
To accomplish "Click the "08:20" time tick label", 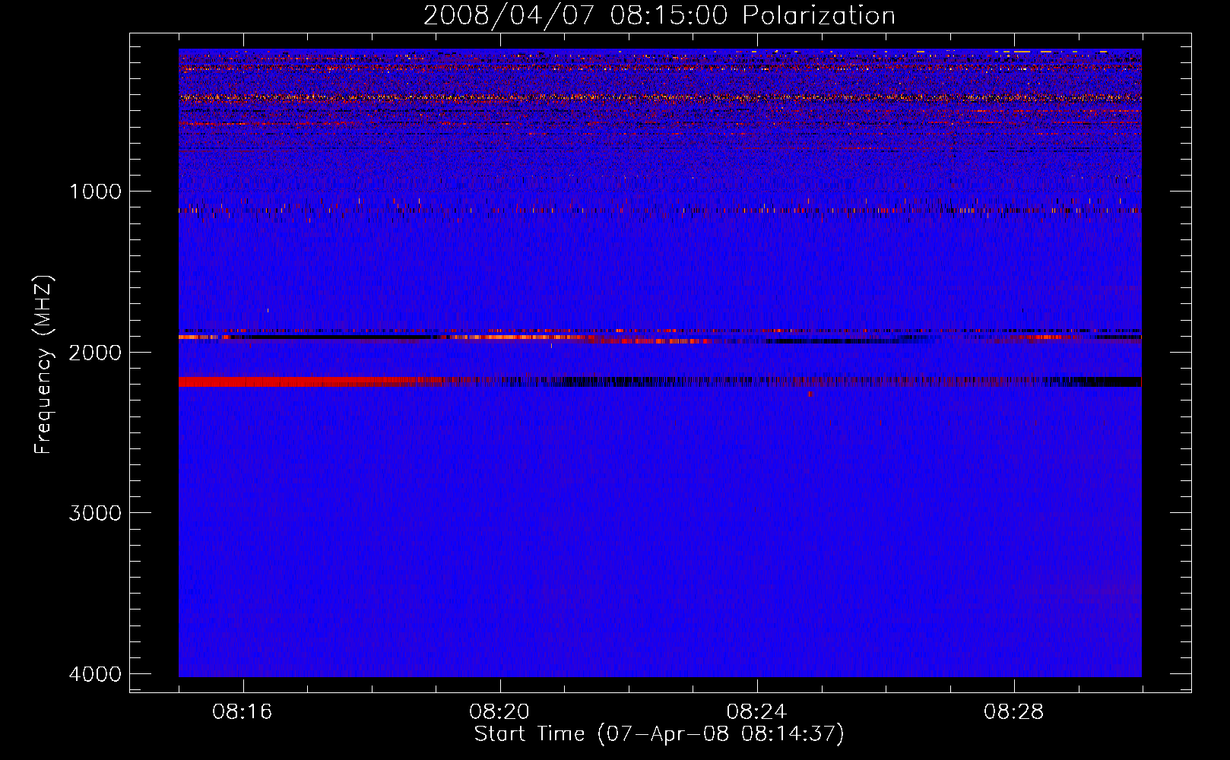I will (x=499, y=712).
